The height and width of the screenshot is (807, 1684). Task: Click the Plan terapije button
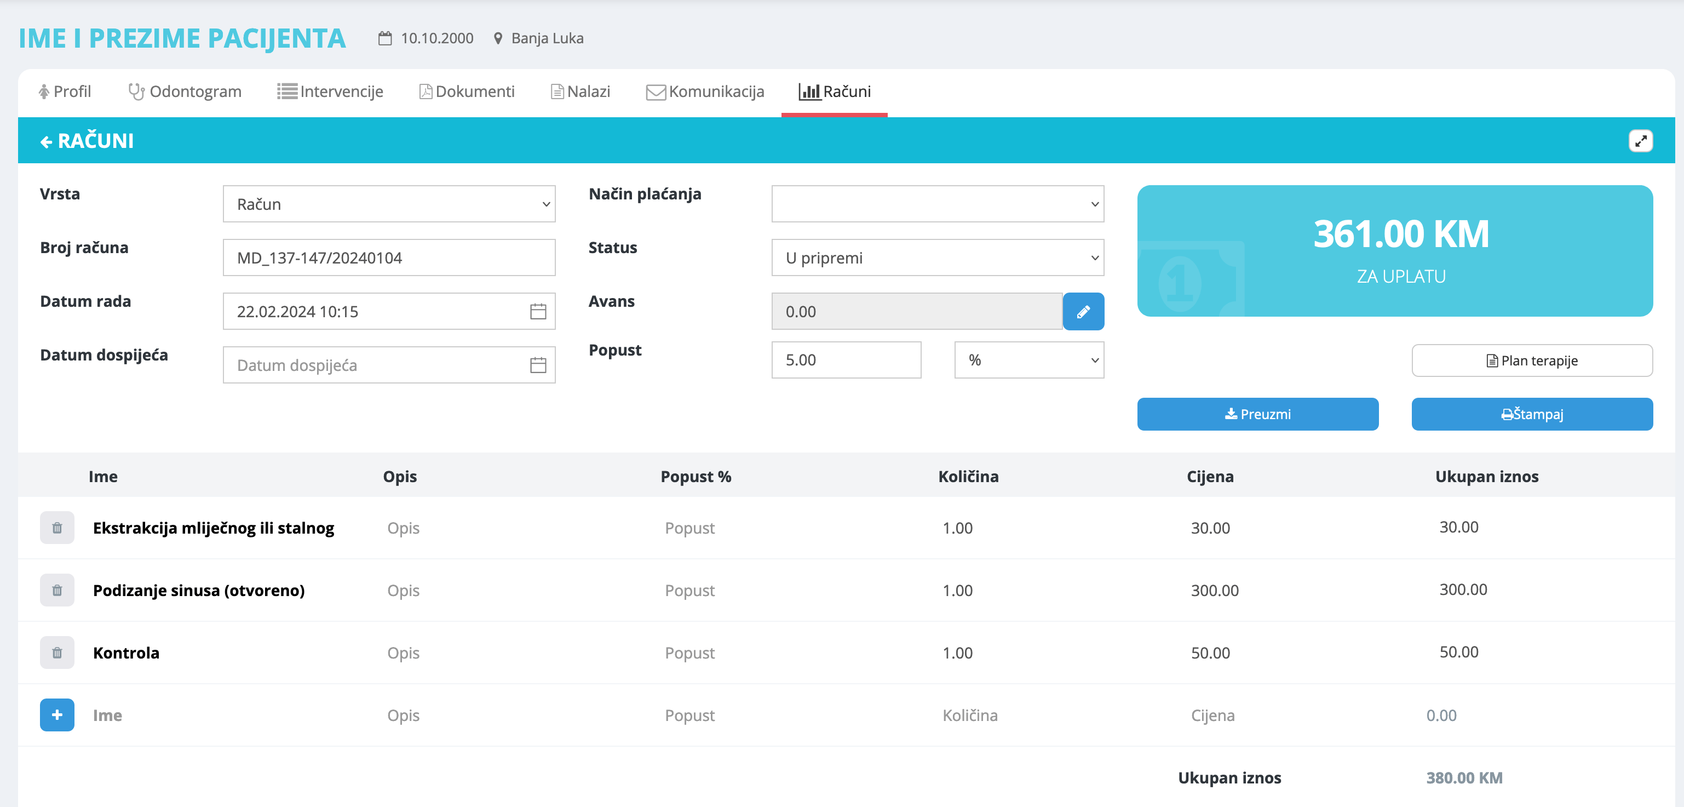point(1532,360)
